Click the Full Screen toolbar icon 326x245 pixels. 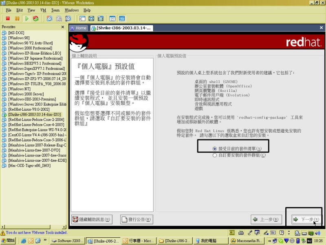point(91,18)
